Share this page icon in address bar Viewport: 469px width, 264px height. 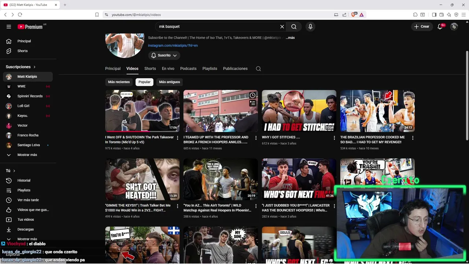coord(344,15)
